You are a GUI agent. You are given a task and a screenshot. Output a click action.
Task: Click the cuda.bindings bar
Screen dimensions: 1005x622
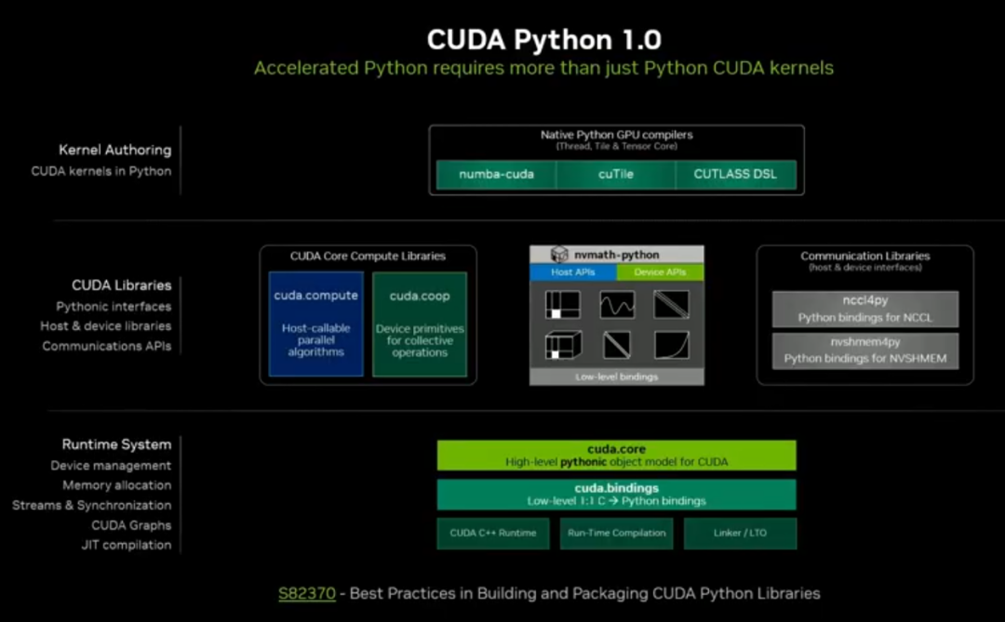coord(617,495)
